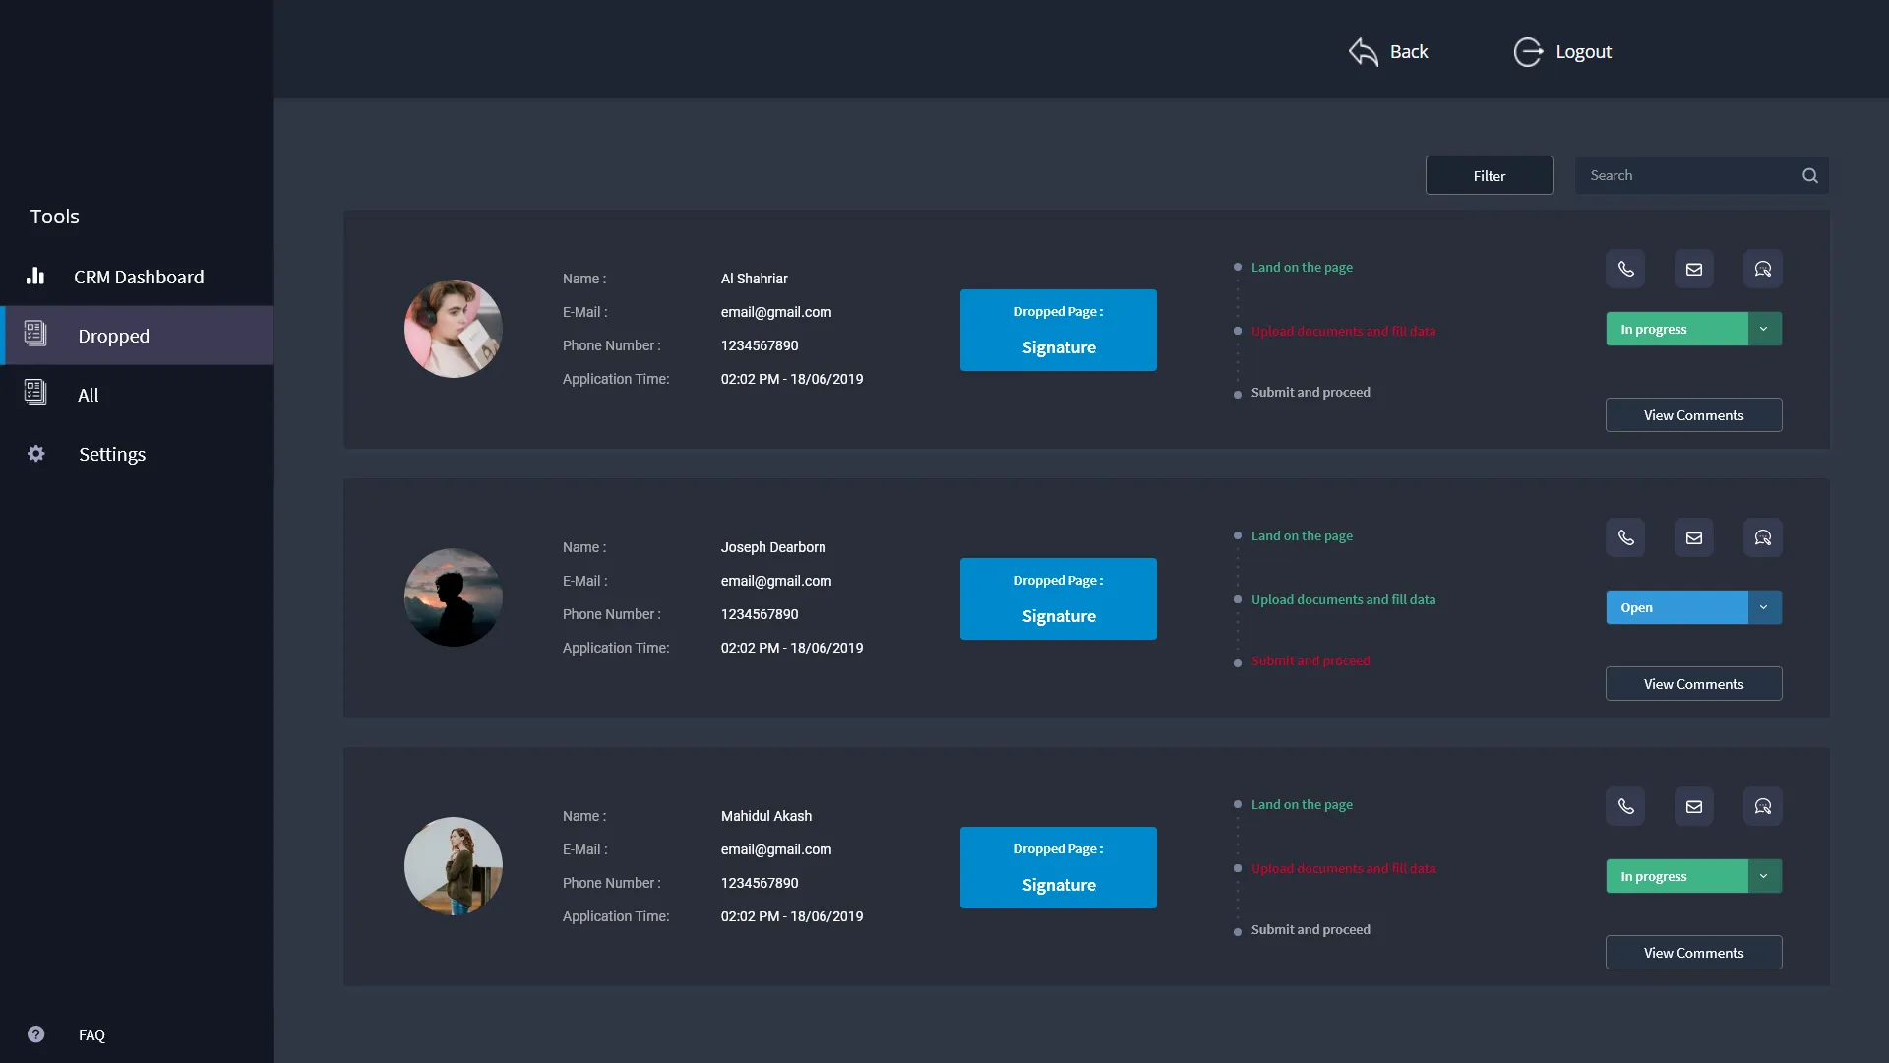
Task: Select All in sidebar menu
Action: pos(89,395)
